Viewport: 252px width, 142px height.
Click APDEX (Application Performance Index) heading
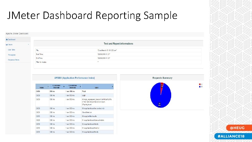pos(74,78)
